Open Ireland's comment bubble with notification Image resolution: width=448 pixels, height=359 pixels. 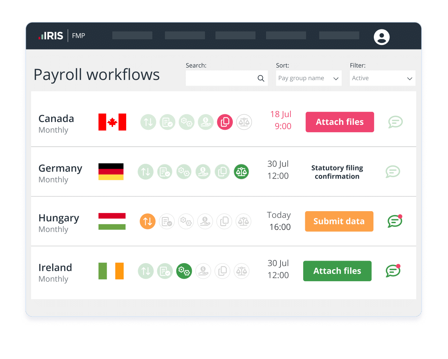click(x=393, y=271)
